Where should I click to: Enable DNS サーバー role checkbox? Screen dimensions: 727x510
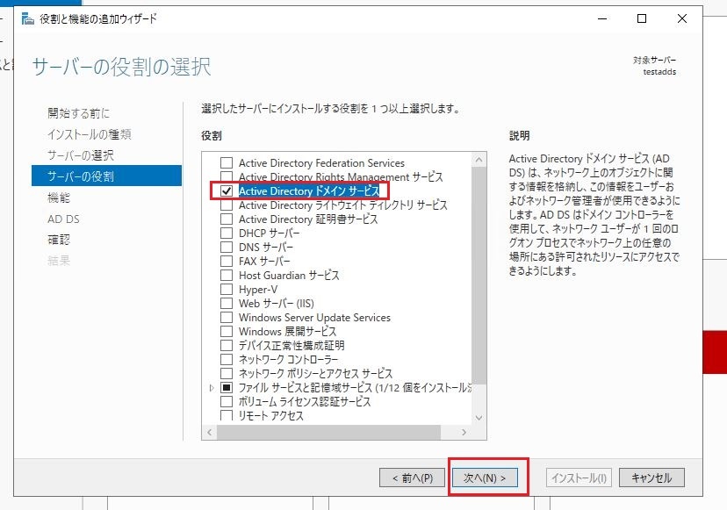227,248
